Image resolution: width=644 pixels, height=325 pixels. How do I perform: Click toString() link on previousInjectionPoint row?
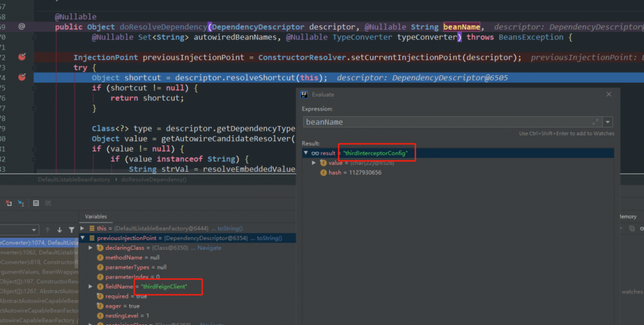coord(269,238)
